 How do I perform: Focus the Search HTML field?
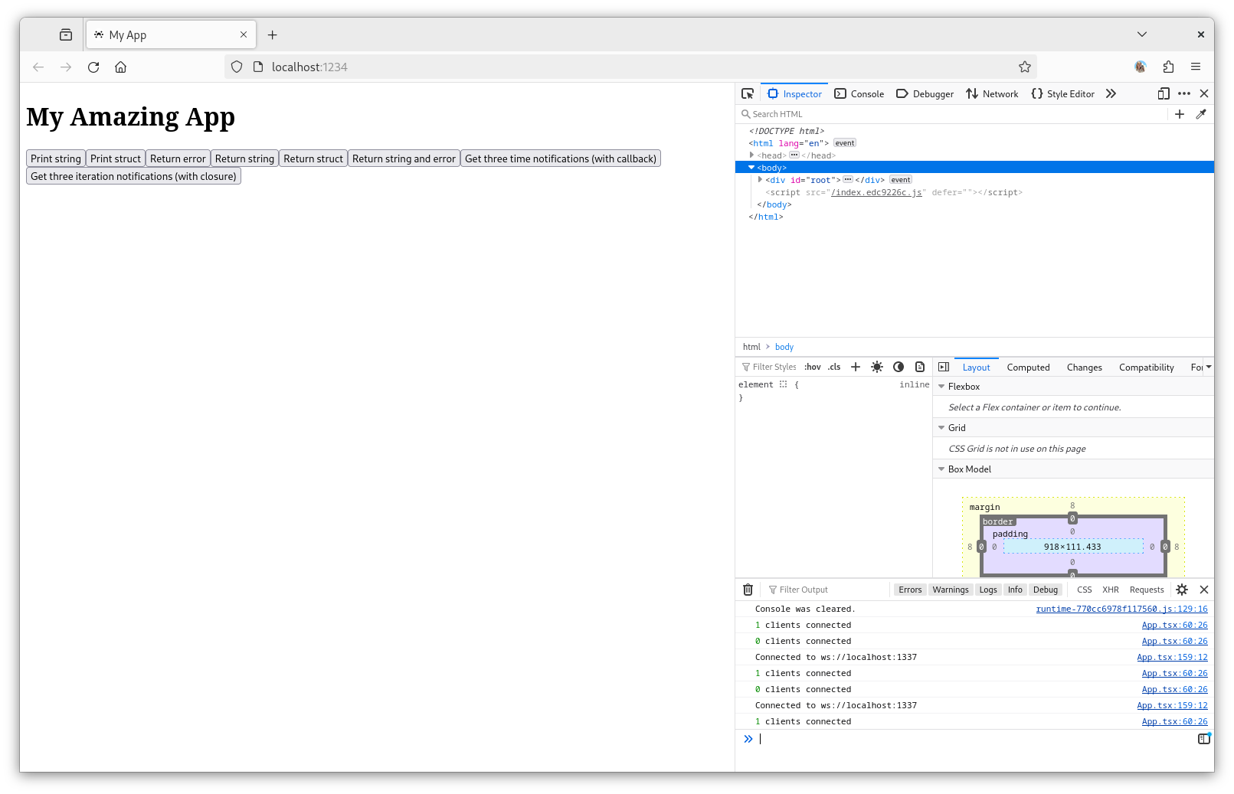click(x=954, y=114)
